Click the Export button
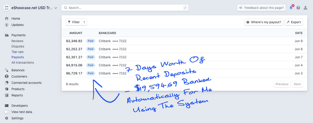 pyautogui.click(x=294, y=22)
